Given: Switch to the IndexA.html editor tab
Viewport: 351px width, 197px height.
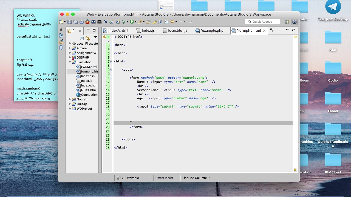Looking at the screenshot, I should (116, 30).
